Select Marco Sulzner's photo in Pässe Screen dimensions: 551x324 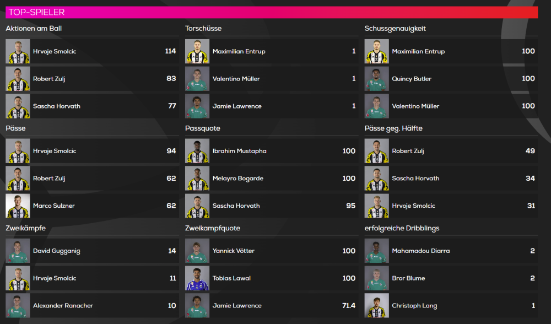pyautogui.click(x=18, y=206)
